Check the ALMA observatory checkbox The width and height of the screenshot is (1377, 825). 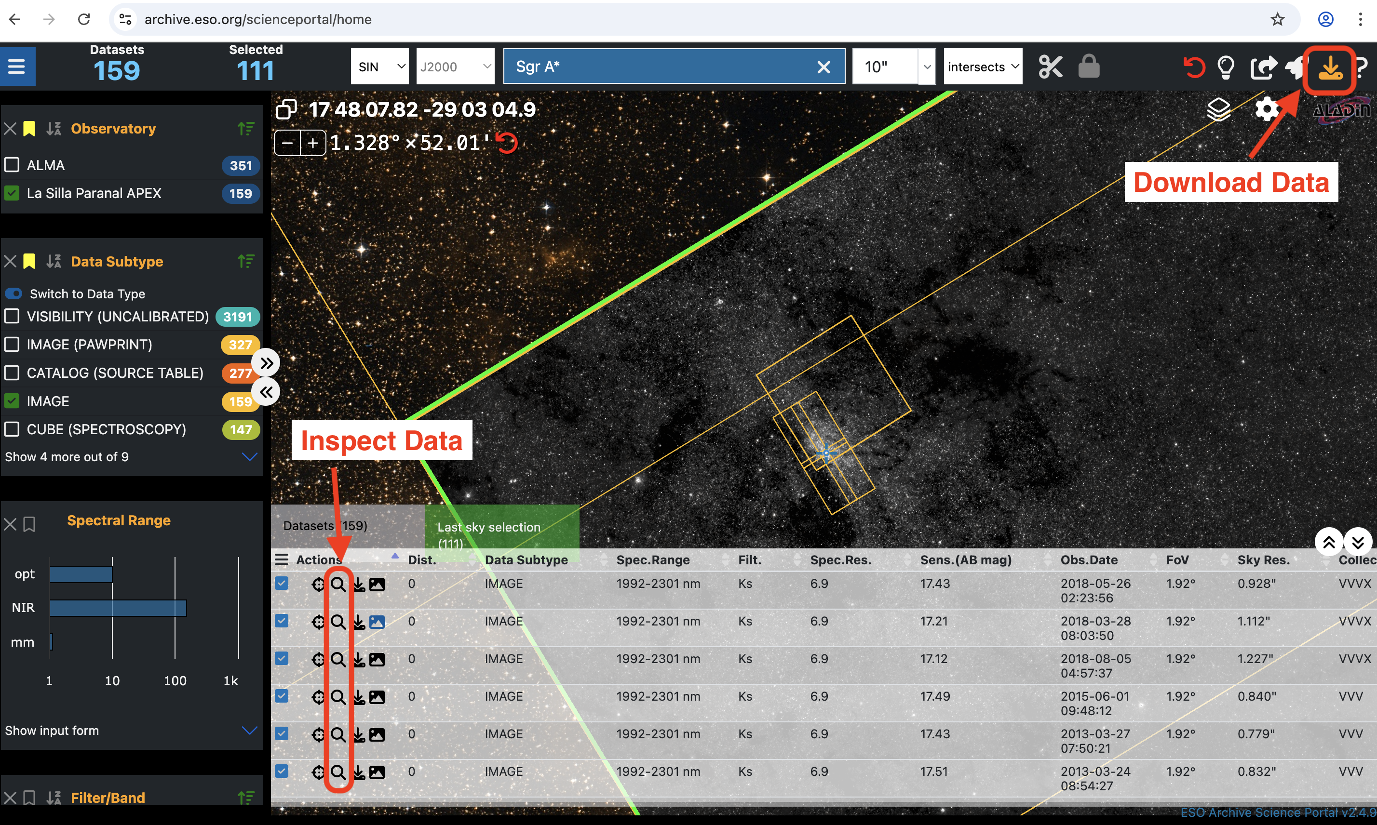click(x=12, y=165)
